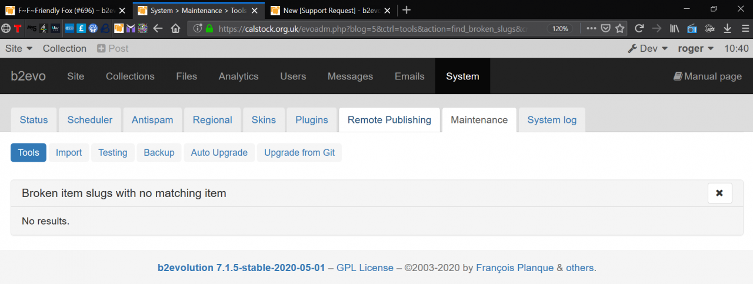Open the page actions three-dot menu
The image size is (753, 284).
coord(591,28)
